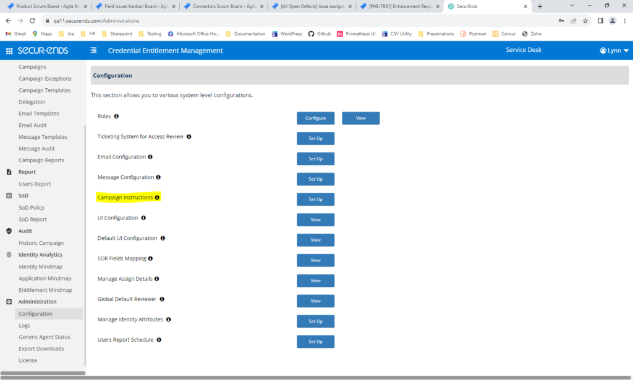
Task: Click View for Manage Assign Details
Action: pyautogui.click(x=316, y=281)
